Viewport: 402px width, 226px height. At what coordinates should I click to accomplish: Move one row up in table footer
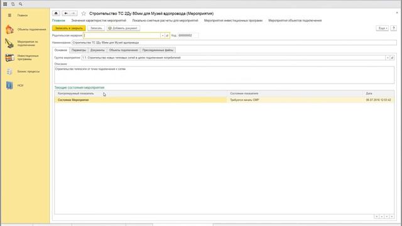[x=382, y=217]
